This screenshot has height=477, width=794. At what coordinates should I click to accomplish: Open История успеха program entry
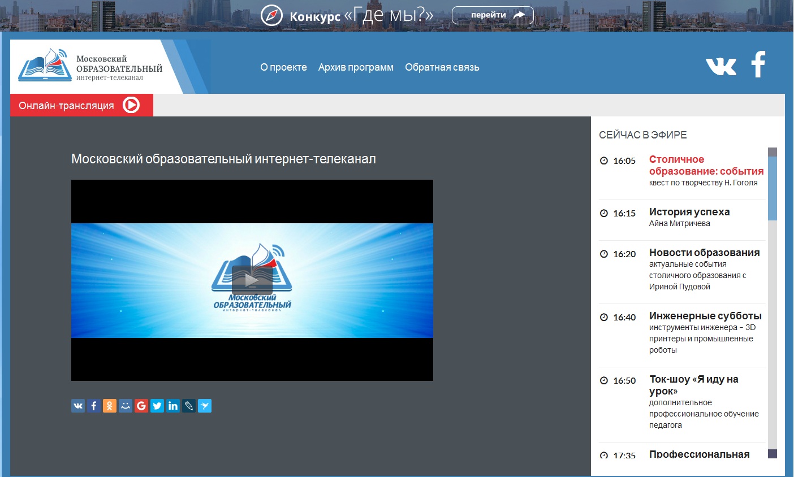(x=689, y=212)
